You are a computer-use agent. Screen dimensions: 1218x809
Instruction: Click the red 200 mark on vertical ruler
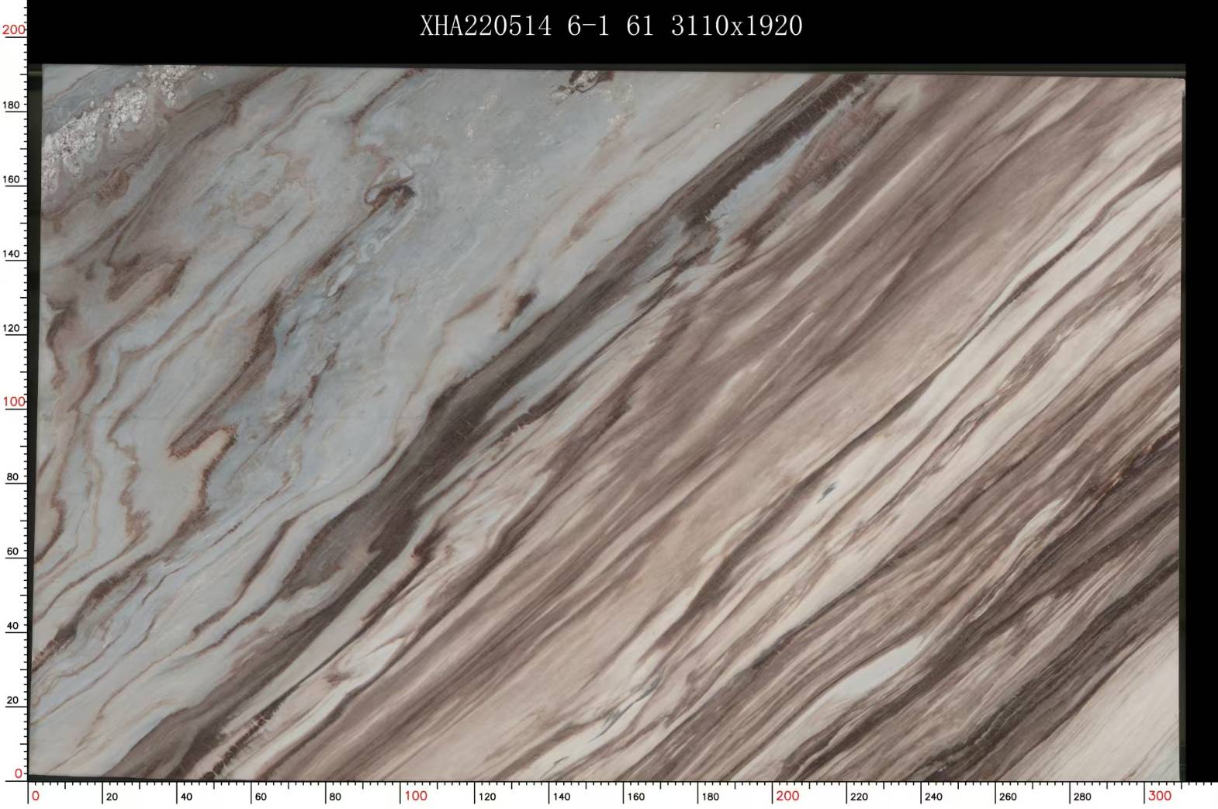pos(13,30)
